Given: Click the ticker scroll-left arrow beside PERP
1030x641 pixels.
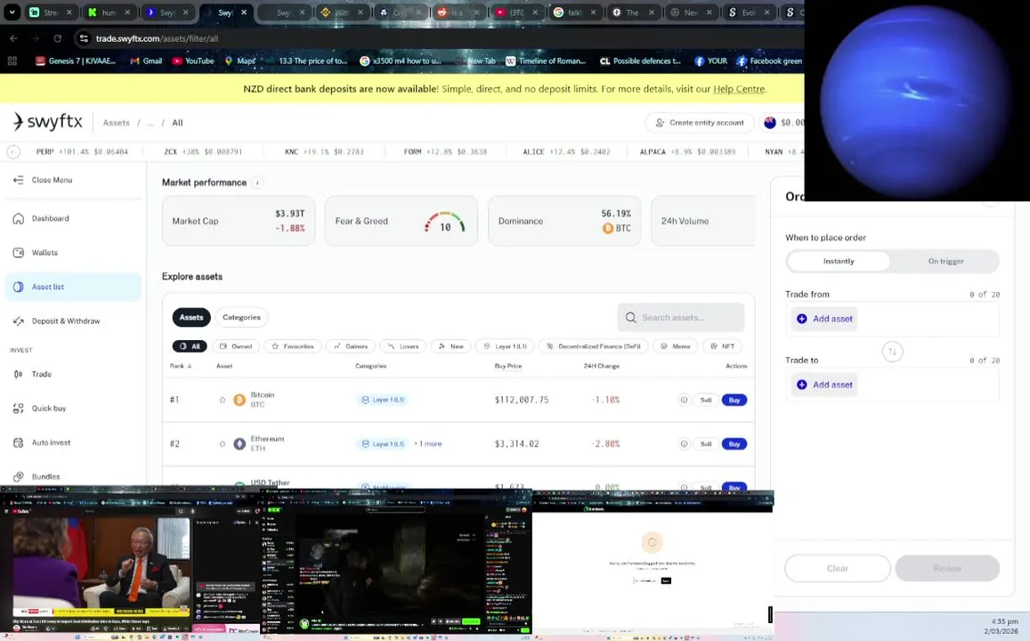Looking at the screenshot, I should tap(13, 151).
